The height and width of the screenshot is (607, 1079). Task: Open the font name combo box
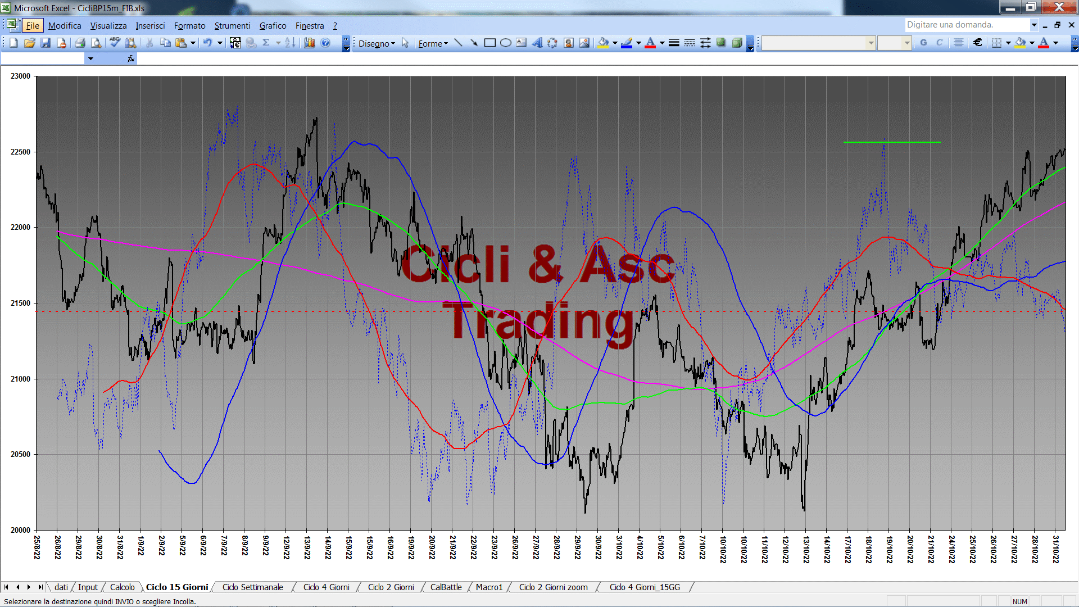click(x=819, y=43)
